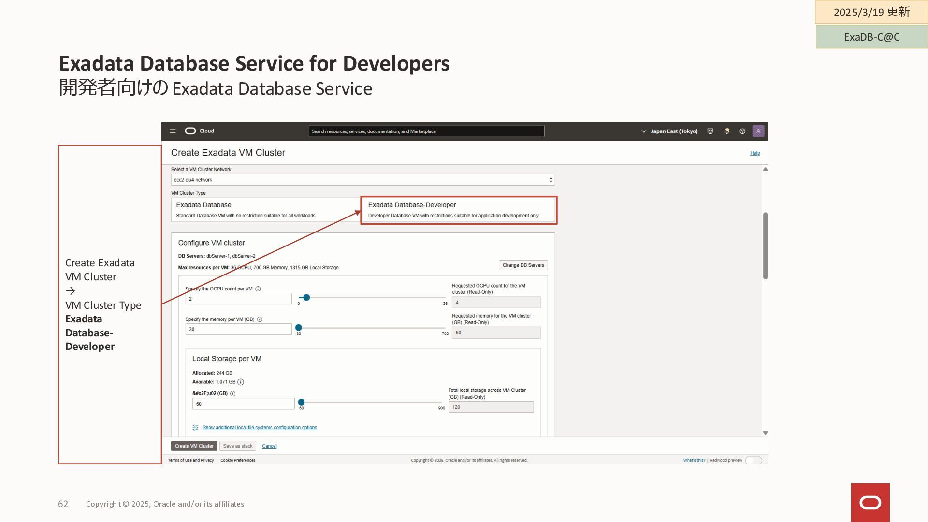Open the user profile avatar
The height and width of the screenshot is (522, 928).
pos(758,131)
